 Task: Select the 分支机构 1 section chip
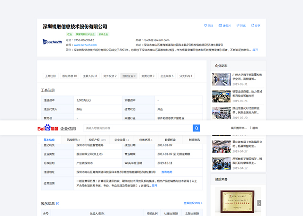click(186, 76)
